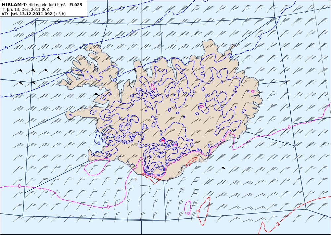Image resolution: width=331 pixels, height=235 pixels.
Task: Click the "(+3 h)" forecast offset text
Action: coord(60,14)
